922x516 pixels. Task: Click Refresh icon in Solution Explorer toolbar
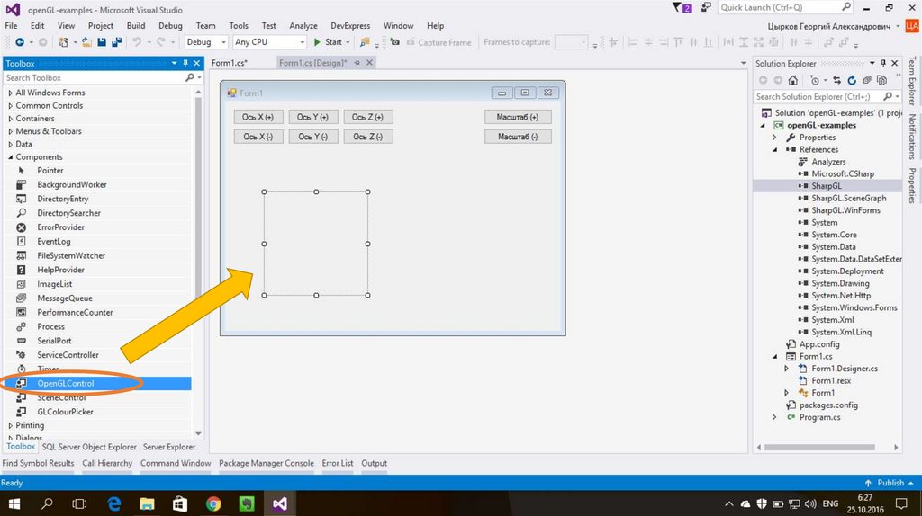(x=853, y=80)
